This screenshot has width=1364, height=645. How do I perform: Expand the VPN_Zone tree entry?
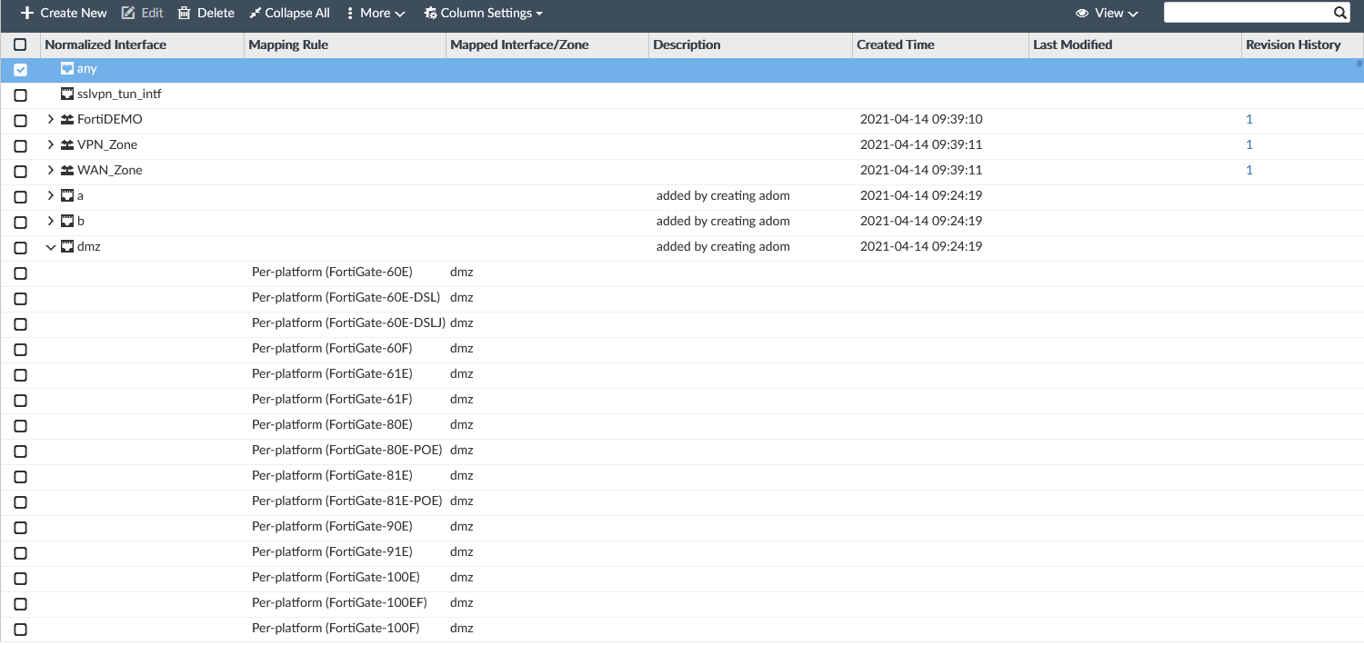(50, 144)
